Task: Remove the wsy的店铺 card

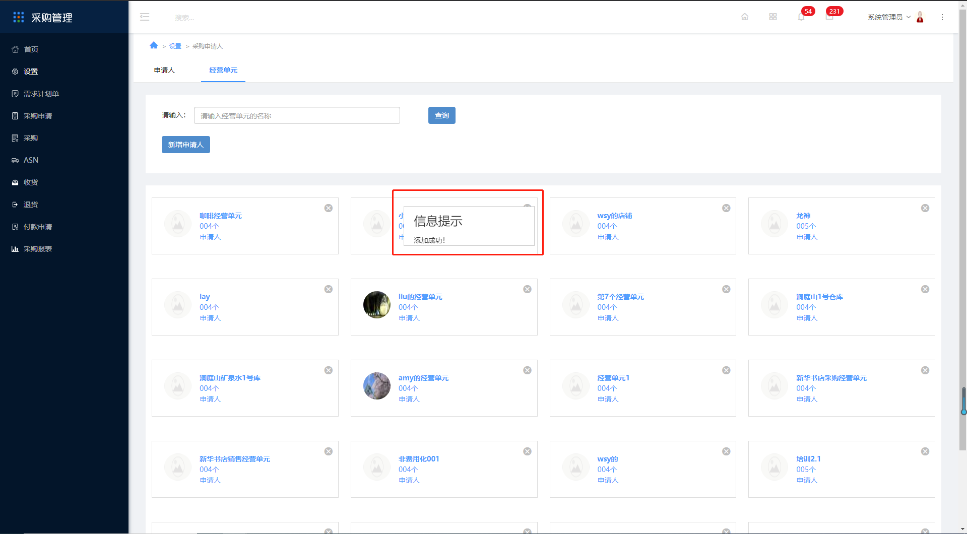Action: [x=726, y=208]
